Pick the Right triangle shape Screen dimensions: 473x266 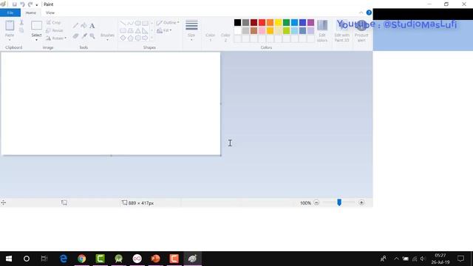145,31
